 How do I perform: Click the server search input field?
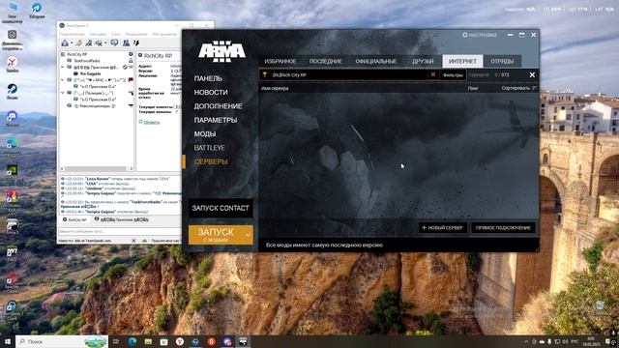(348, 75)
